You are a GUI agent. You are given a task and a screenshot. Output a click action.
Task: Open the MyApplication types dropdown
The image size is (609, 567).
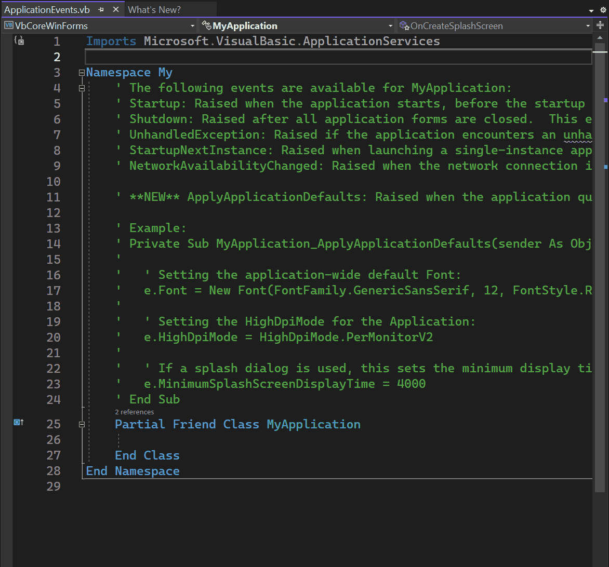(x=390, y=25)
